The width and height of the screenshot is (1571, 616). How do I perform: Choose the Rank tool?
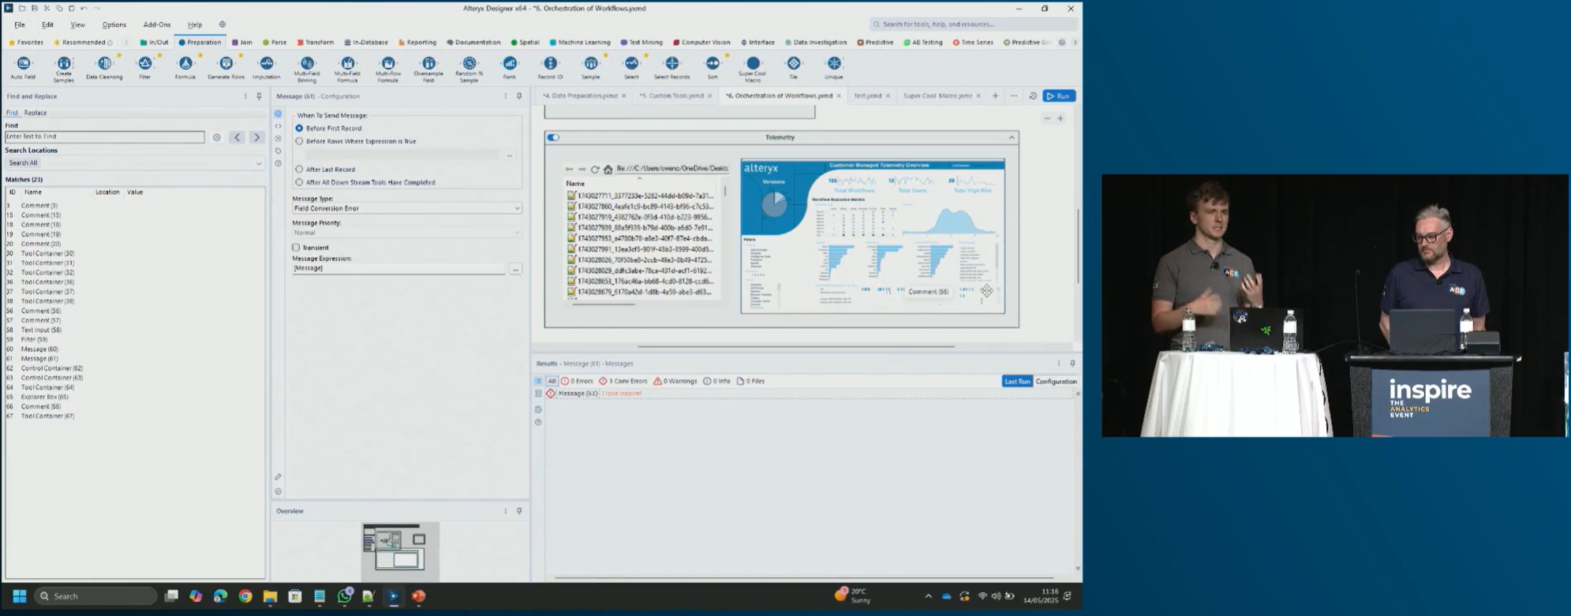(x=510, y=68)
